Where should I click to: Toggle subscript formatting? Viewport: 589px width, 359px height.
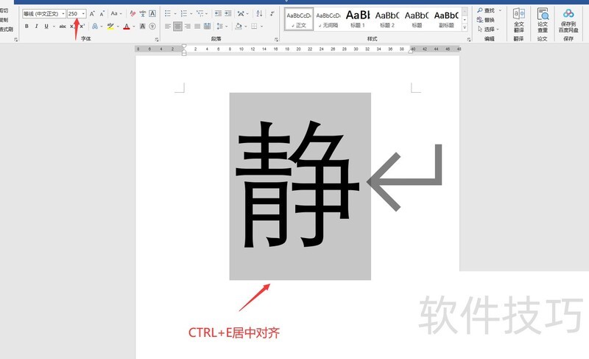point(71,27)
